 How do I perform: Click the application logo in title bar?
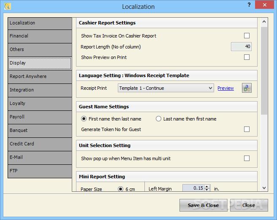[x=8, y=6]
